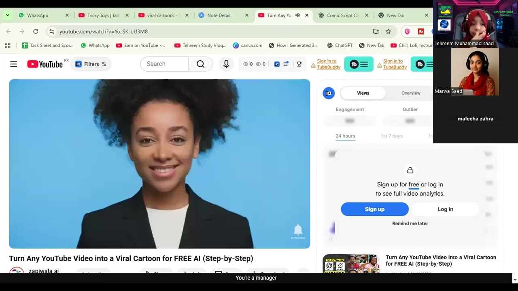
Task: Click the magnifying glass search button
Action: pos(200,64)
